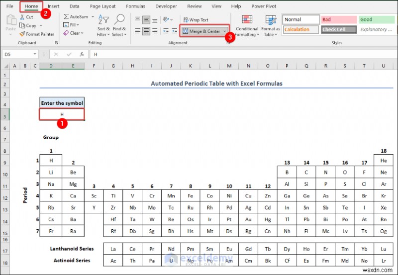Switch to the Insert tab

(54, 6)
